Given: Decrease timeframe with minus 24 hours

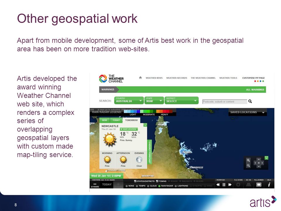Looking at the screenshot, I should [x=95, y=185].
